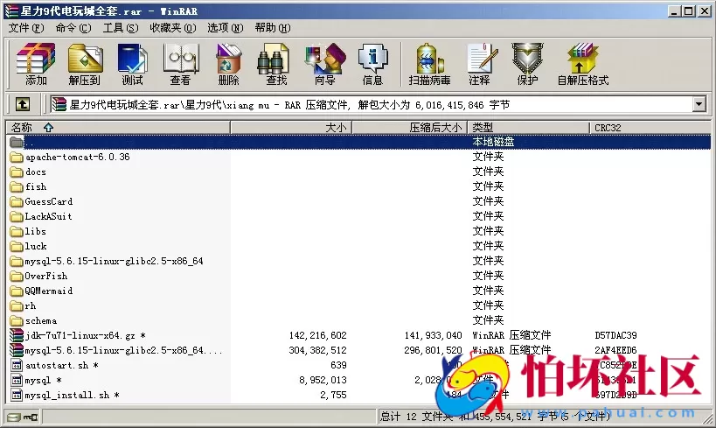Click the key password icon in status bar
Viewport: 716px width, 428px height.
click(31, 417)
